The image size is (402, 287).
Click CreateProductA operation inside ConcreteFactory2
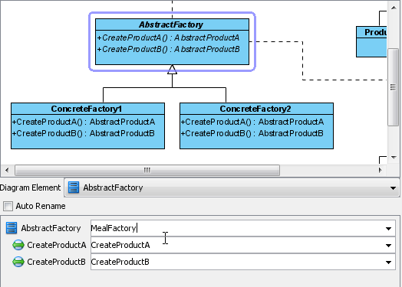pos(252,122)
